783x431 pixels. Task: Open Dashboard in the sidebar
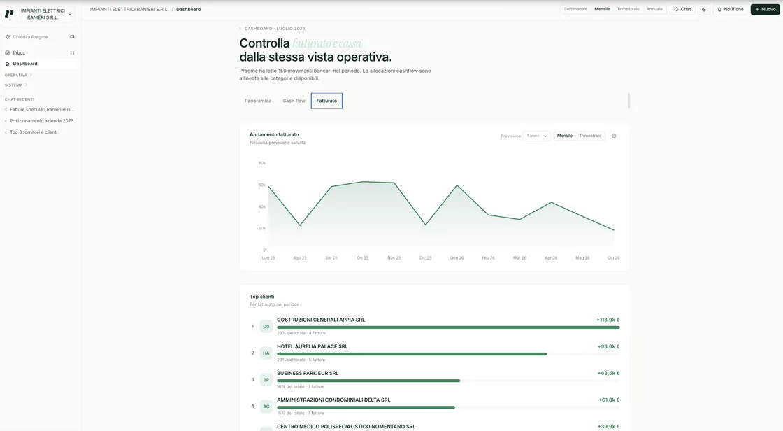pos(40,64)
